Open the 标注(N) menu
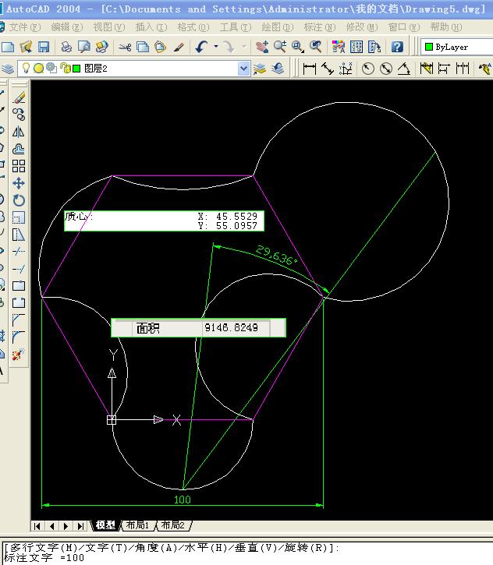Image resolution: width=493 pixels, height=565 pixels. (320, 27)
